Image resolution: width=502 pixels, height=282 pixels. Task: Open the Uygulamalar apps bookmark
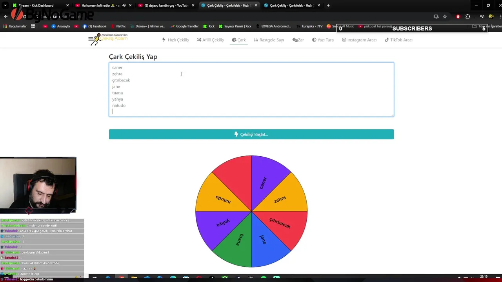tap(15, 26)
